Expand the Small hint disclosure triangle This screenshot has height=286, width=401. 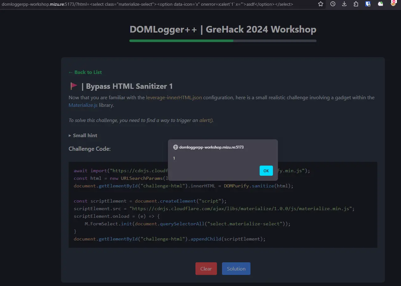coord(70,136)
